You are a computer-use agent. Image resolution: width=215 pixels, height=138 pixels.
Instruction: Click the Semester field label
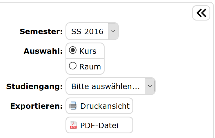tap(41, 32)
